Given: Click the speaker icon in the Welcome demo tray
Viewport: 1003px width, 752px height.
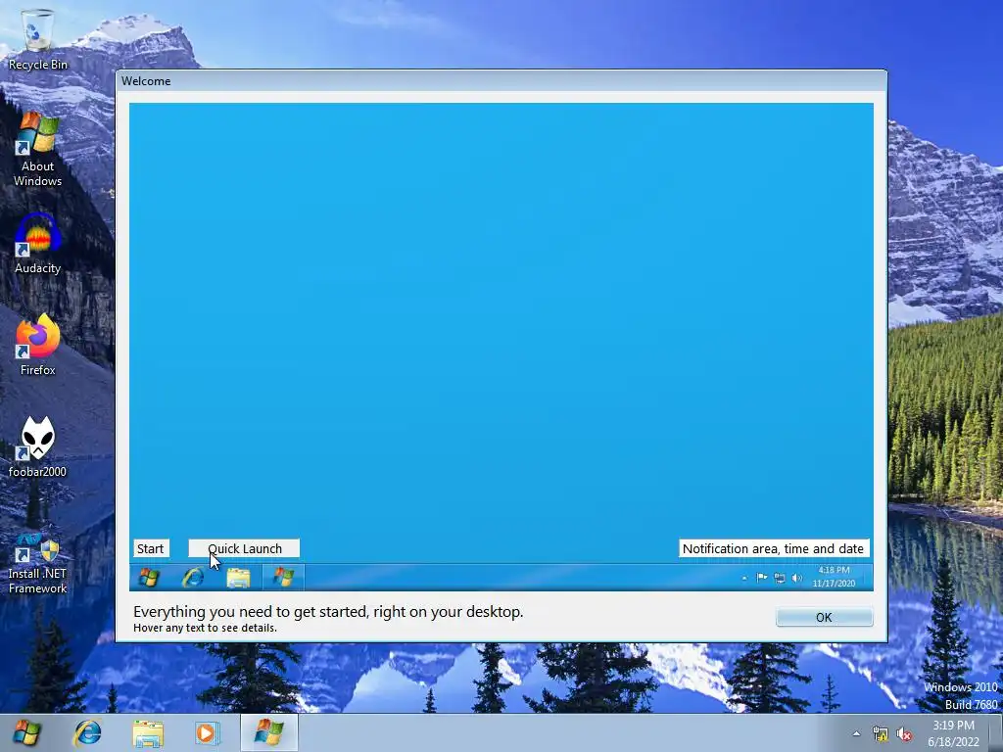Looking at the screenshot, I should pyautogui.click(x=797, y=578).
